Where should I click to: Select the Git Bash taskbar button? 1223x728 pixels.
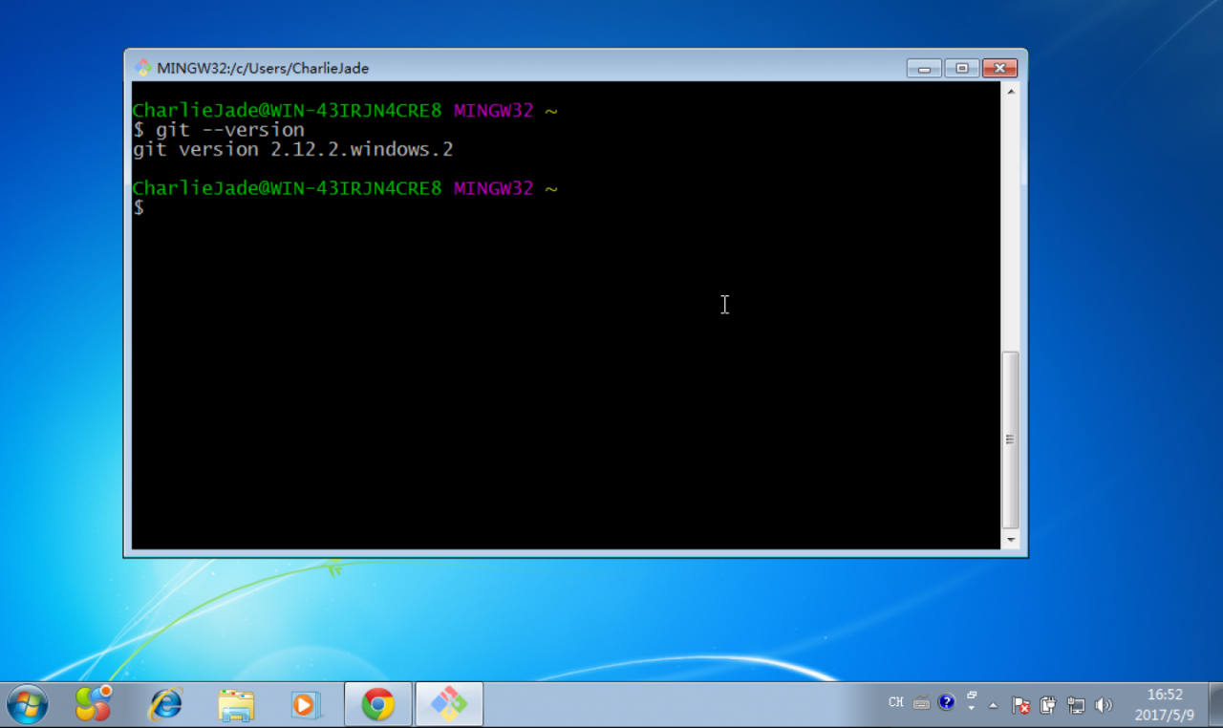click(449, 705)
